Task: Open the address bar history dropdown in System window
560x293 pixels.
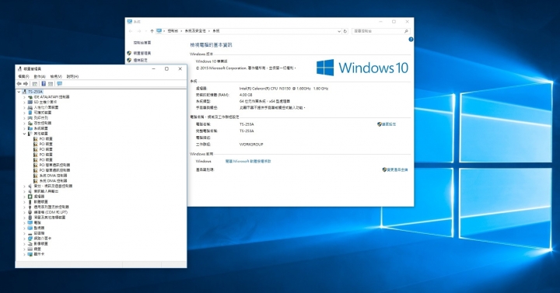Action: tap(339, 31)
